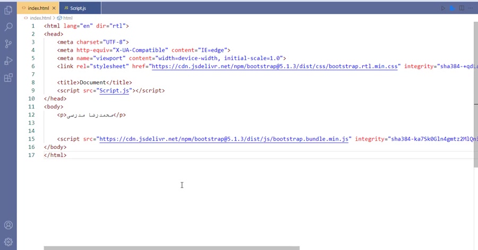This screenshot has height=250, width=478.
Task: Open the Run and Debug view
Action: pyautogui.click(x=8, y=61)
